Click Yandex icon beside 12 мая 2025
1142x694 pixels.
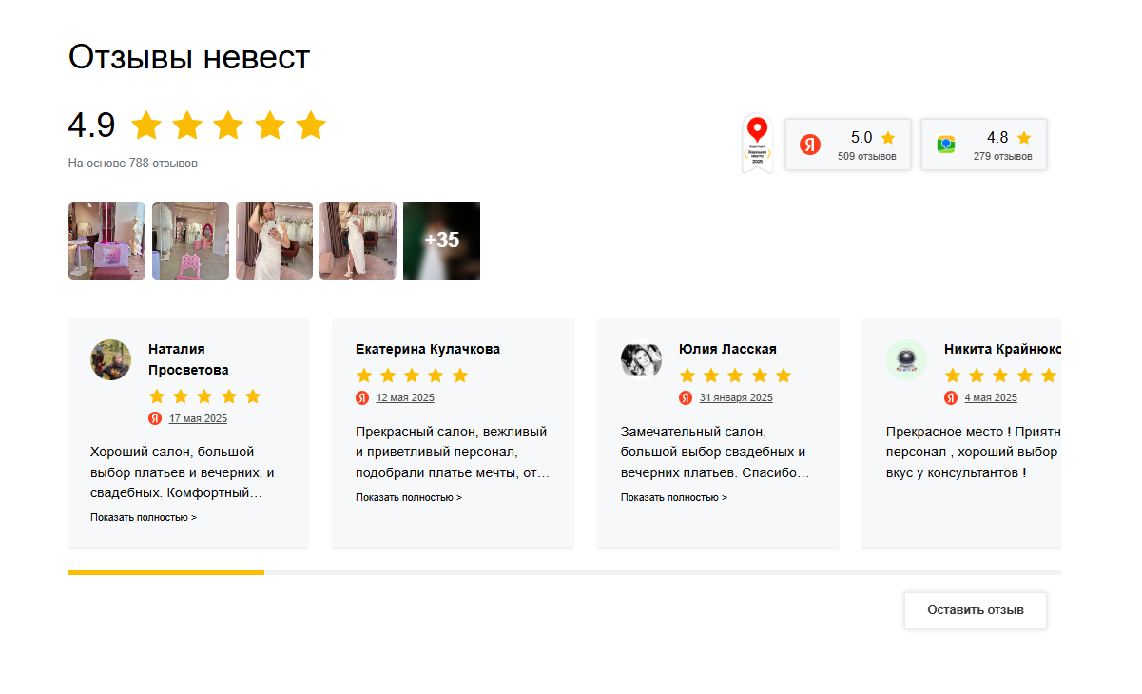[x=362, y=397]
